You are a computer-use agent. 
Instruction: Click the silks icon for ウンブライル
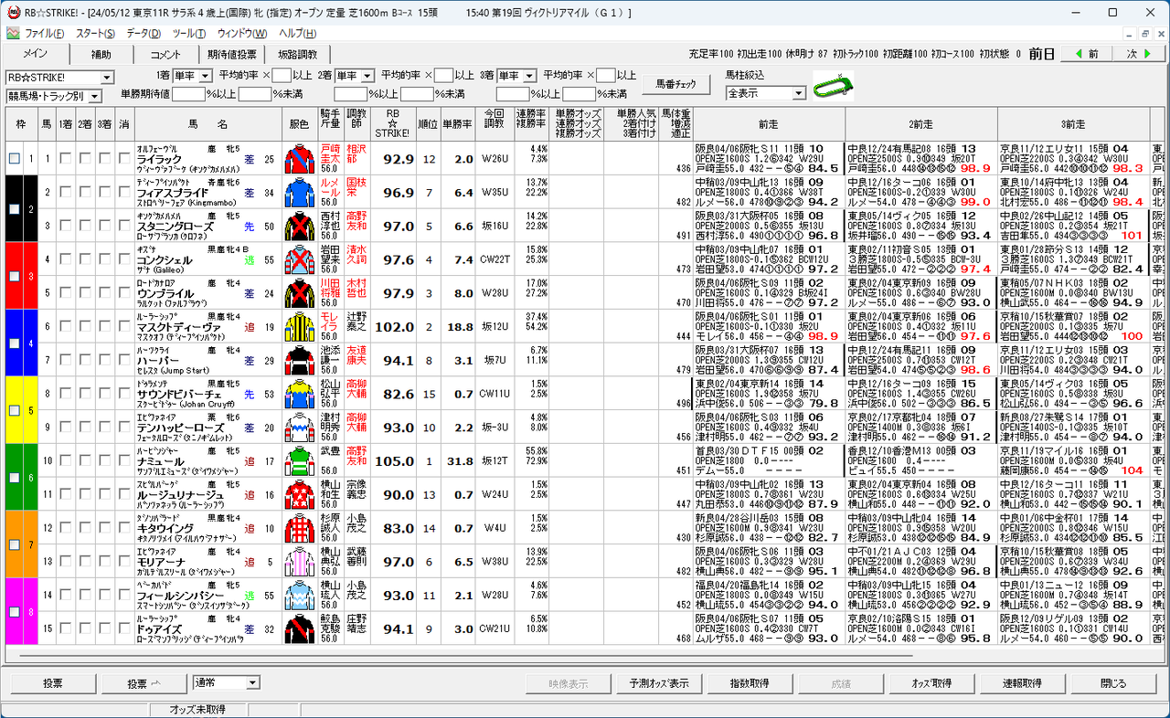pos(299,293)
